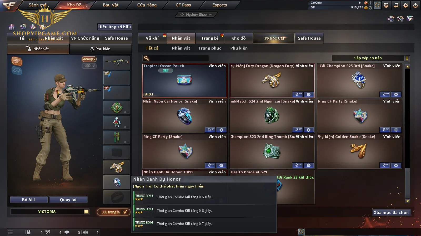
Task: Click the orange eagle character icon
Action: click(17, 61)
